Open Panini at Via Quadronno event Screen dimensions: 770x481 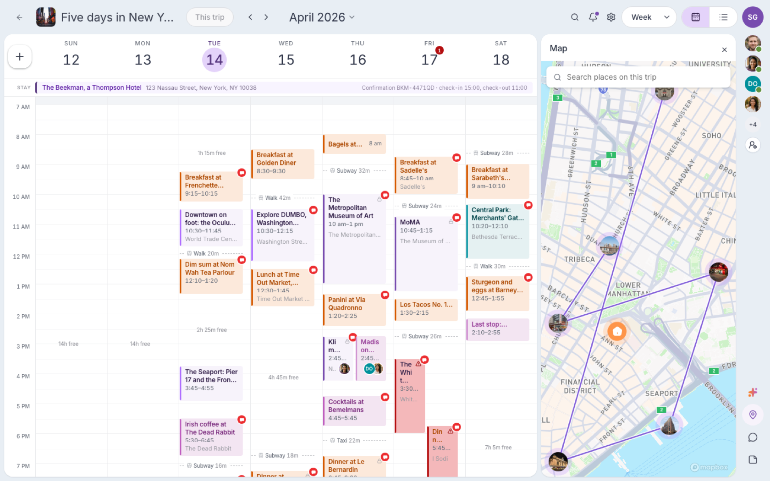pyautogui.click(x=354, y=310)
